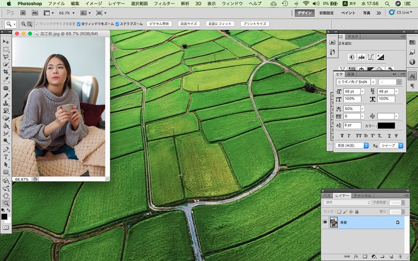The width and height of the screenshot is (418, 261).
Task: Open the 通常 blend mode dropdown
Action: pos(347,203)
